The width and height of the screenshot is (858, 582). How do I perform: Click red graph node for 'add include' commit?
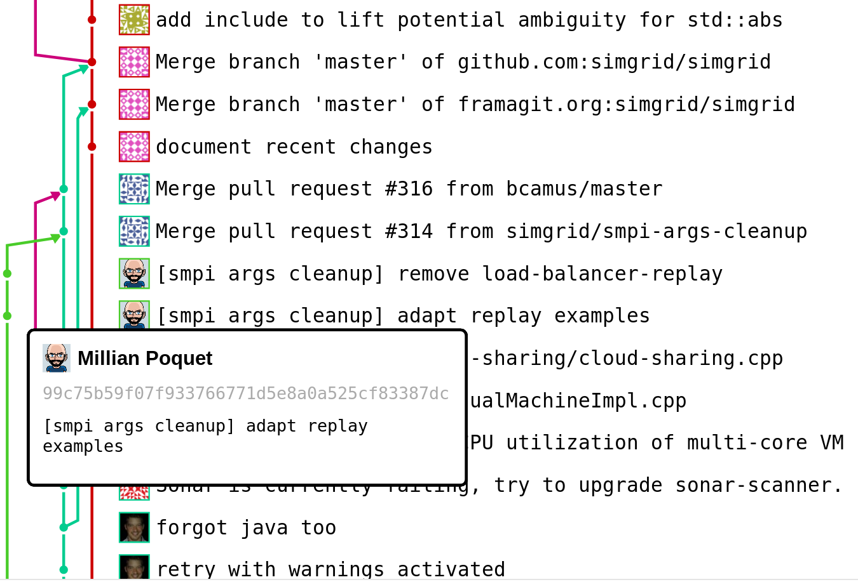click(x=92, y=20)
